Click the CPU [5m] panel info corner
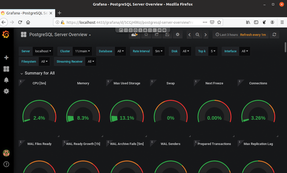Screen dimensions: 287x173 [21, 81]
